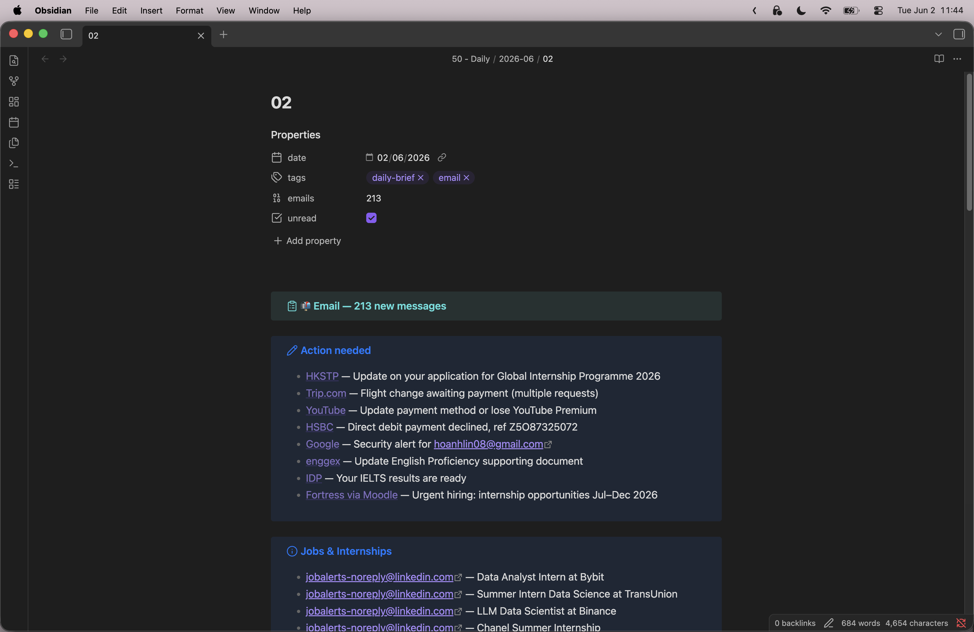The width and height of the screenshot is (974, 632).
Task: Open the HSBC link
Action: point(319,427)
